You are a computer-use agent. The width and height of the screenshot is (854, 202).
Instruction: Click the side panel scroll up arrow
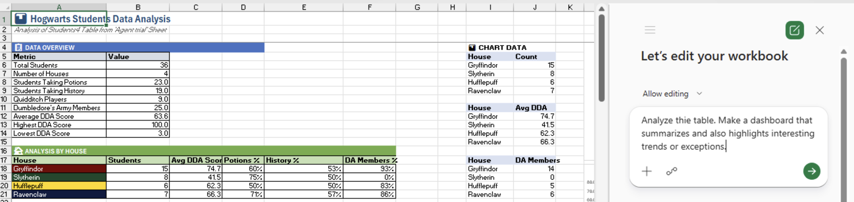coord(843,52)
